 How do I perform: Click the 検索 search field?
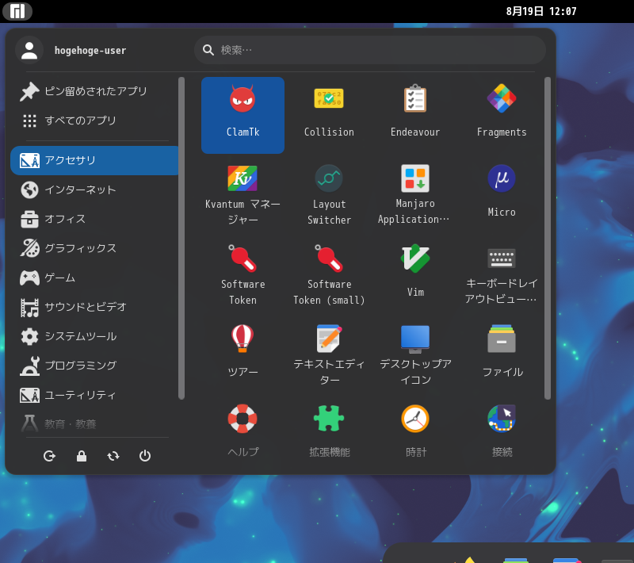pos(370,50)
